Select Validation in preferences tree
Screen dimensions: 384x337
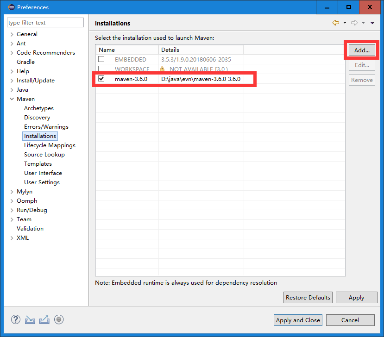coord(30,229)
